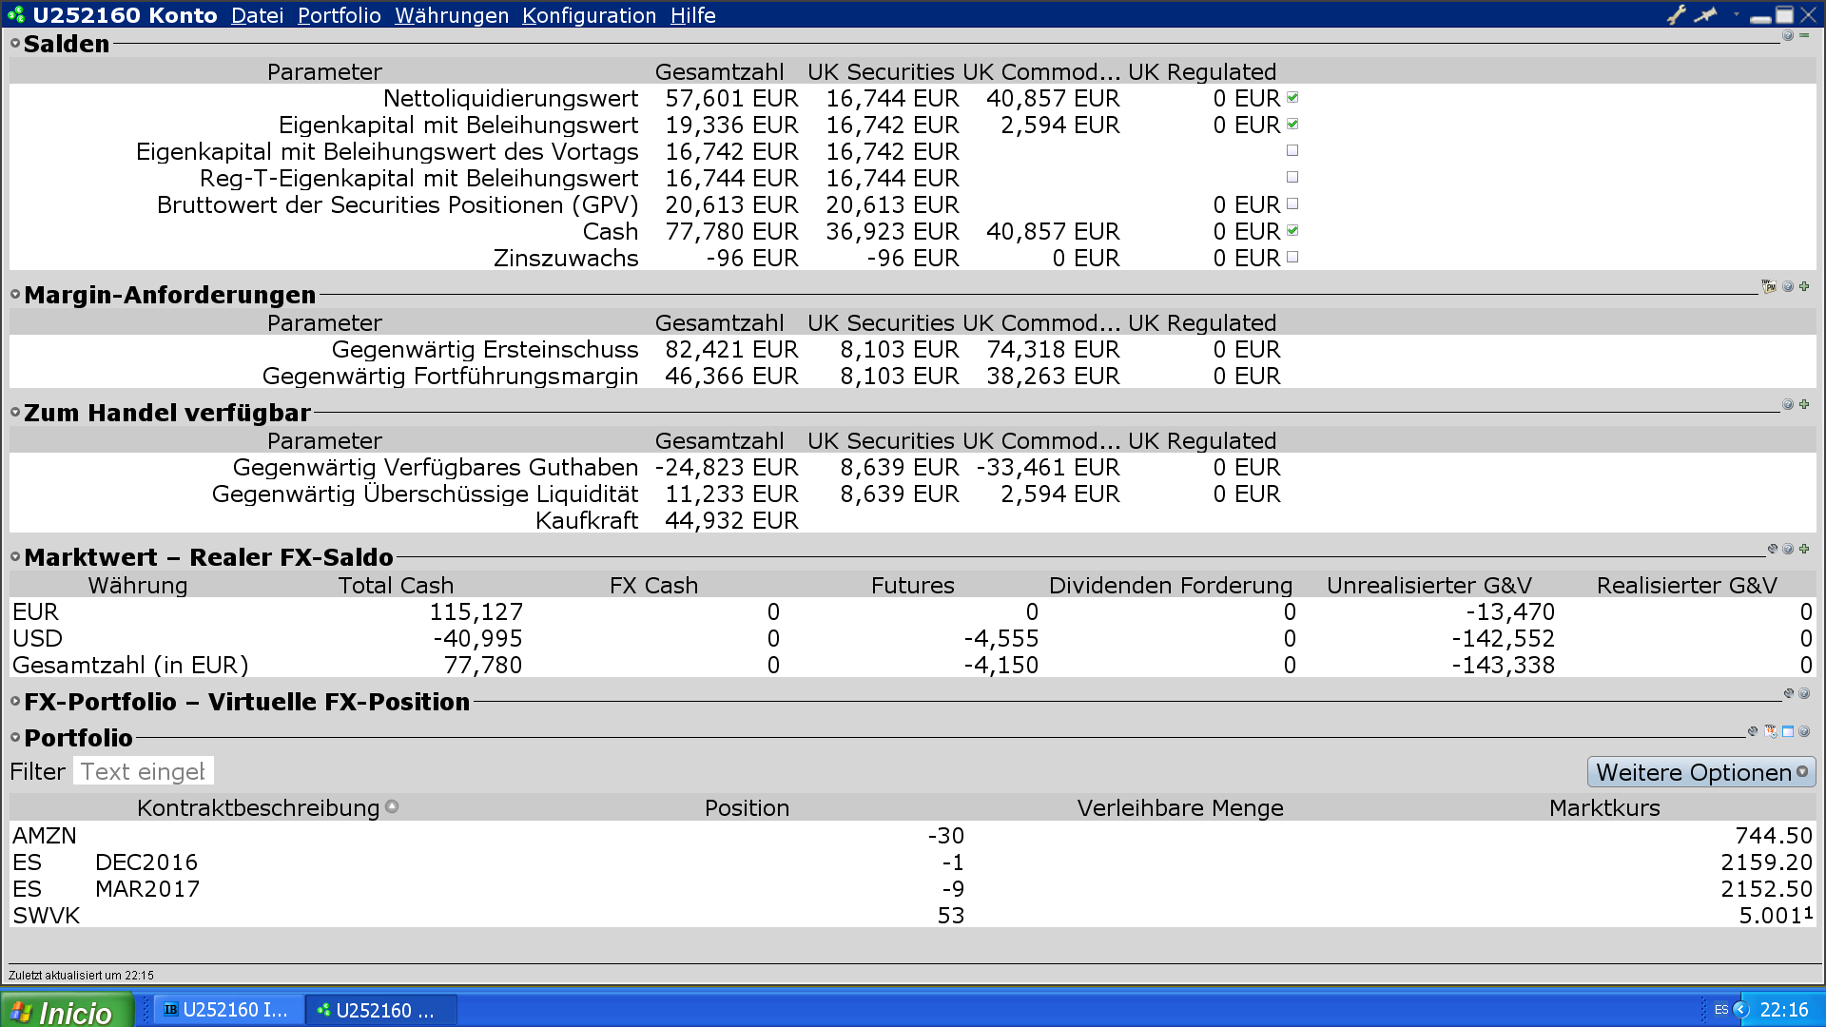Check the Zinszuwachs row checkbox
The image size is (1826, 1027).
[x=1292, y=258]
